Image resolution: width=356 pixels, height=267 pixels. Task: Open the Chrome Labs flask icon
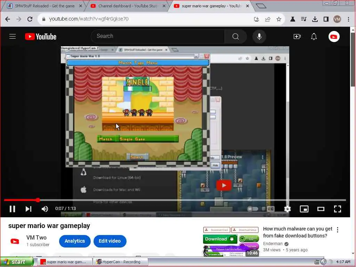(293, 19)
